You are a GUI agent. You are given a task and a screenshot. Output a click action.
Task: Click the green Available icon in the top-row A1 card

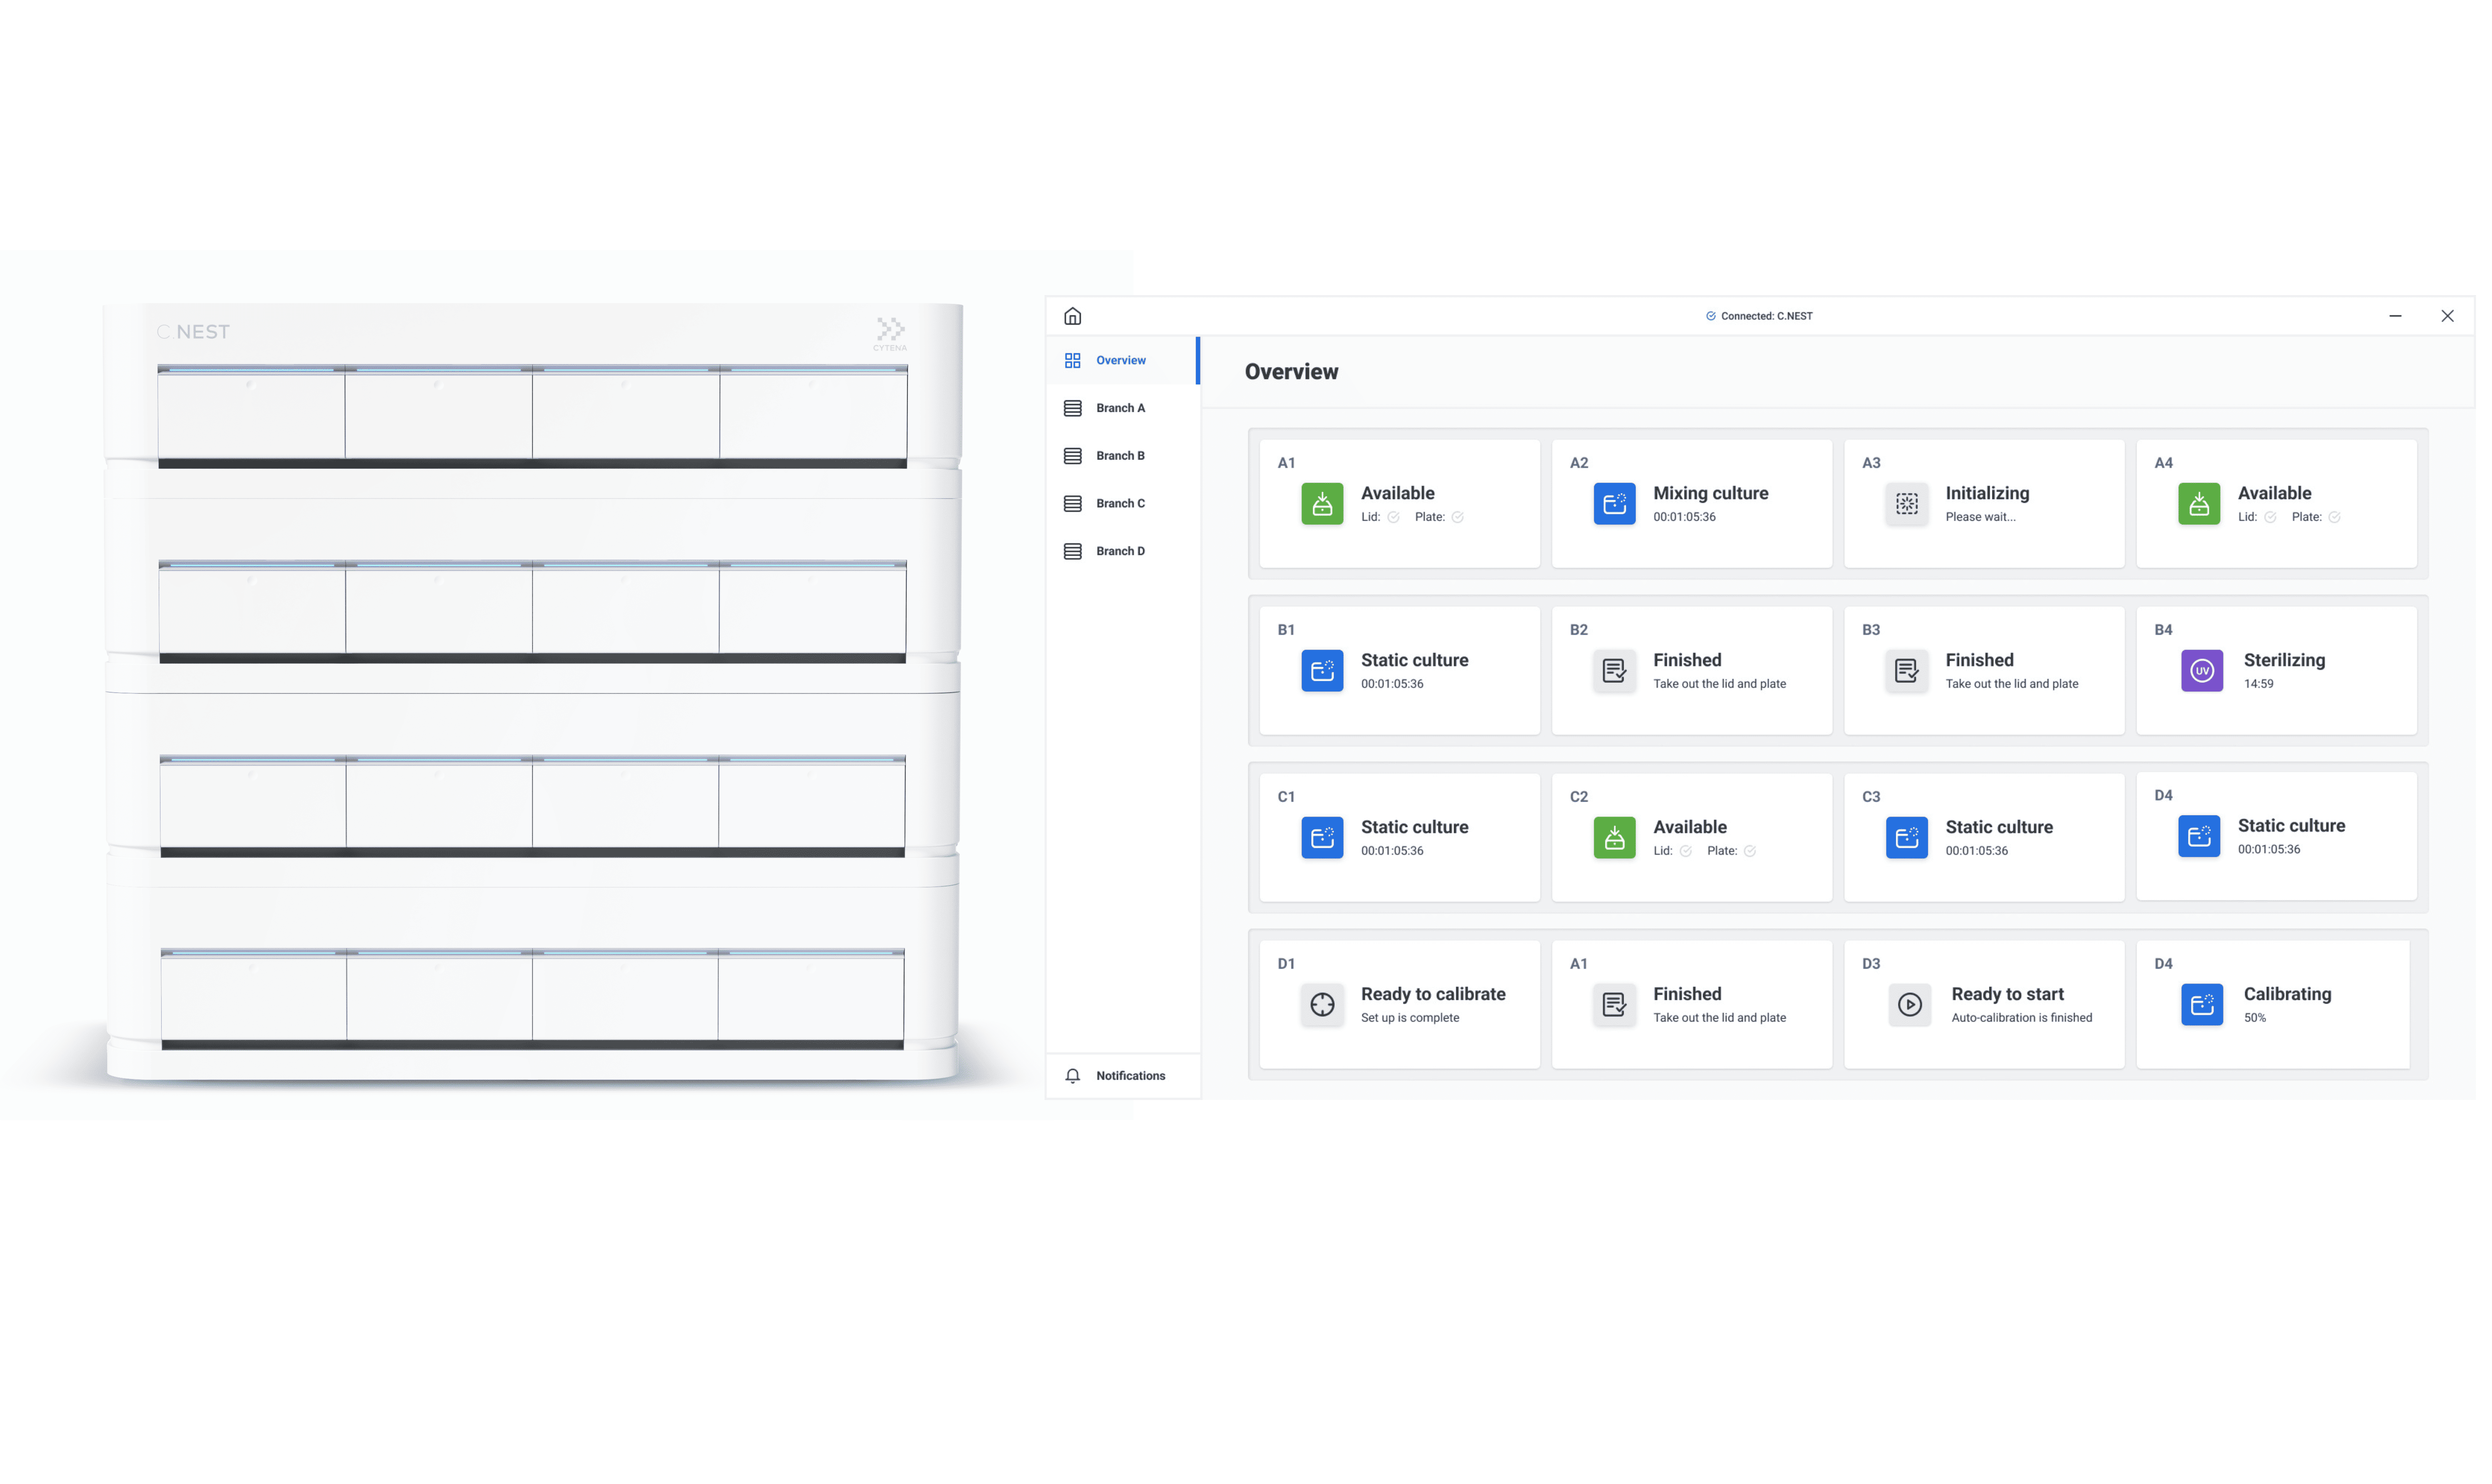(1322, 504)
